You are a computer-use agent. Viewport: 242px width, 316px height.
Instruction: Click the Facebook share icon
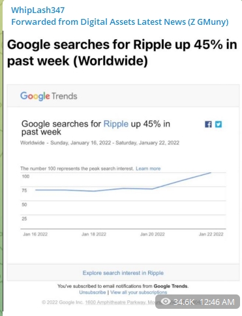coord(208,124)
